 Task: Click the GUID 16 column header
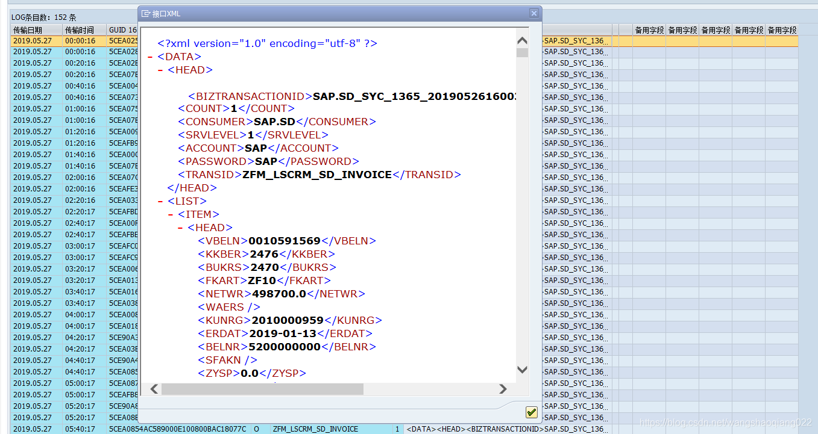pyautogui.click(x=123, y=29)
